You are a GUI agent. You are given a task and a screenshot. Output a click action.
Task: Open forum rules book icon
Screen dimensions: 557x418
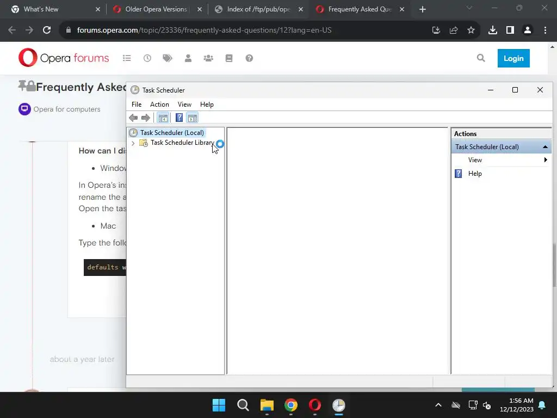(229, 58)
